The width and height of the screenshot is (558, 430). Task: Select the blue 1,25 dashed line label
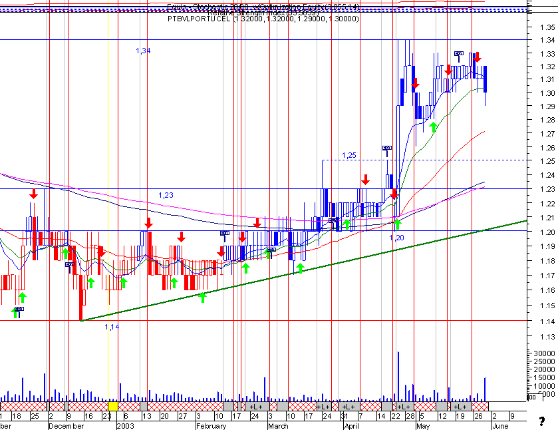[349, 155]
